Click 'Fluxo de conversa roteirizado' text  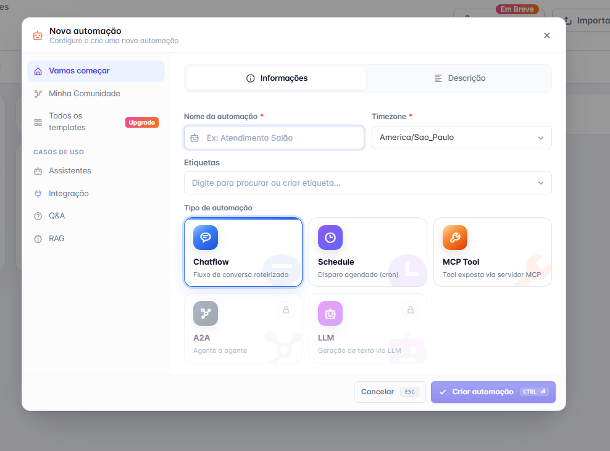point(241,275)
